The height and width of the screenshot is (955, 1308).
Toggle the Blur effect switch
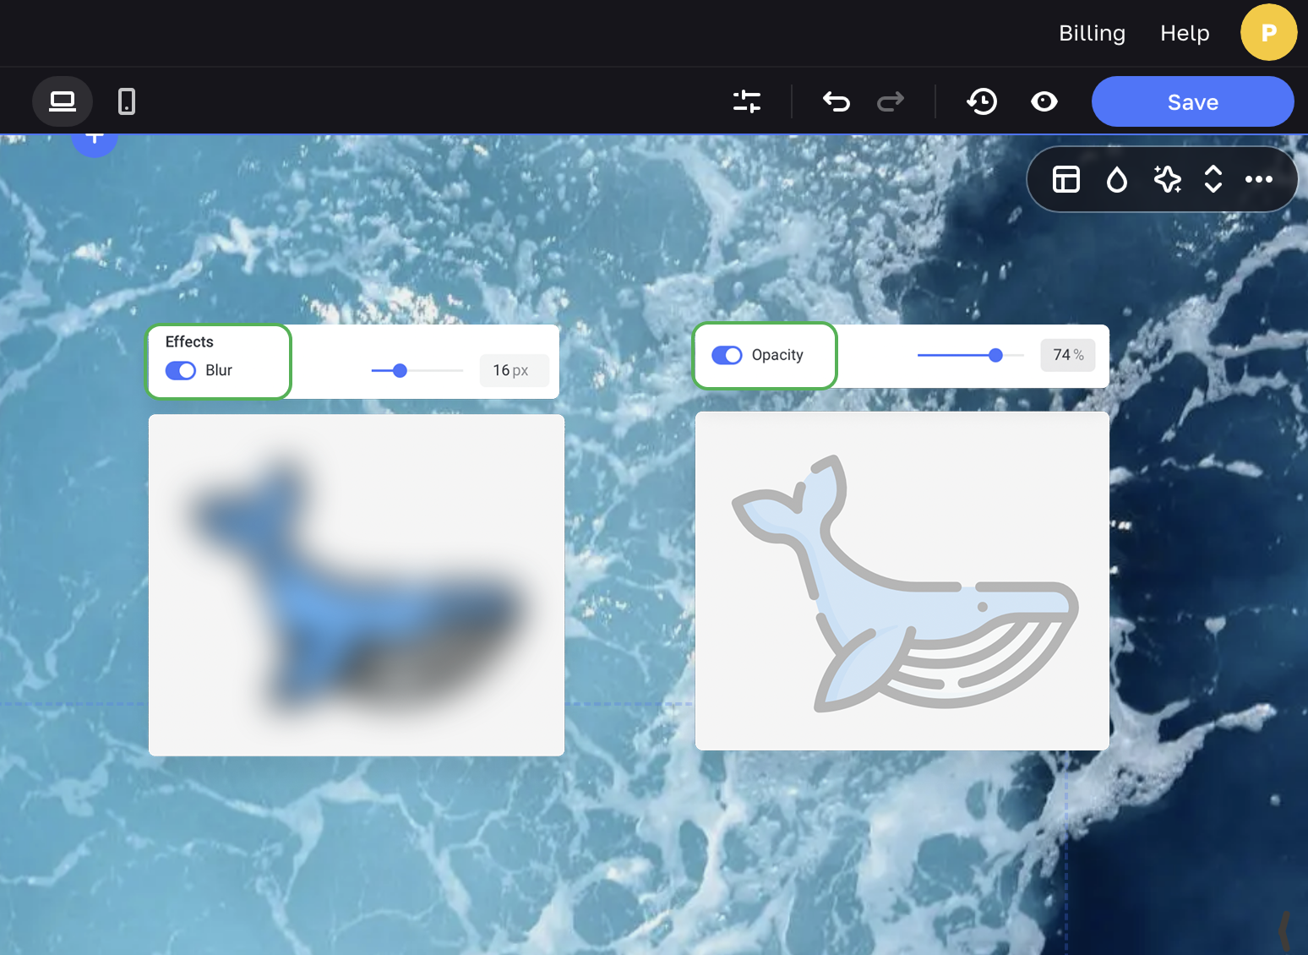(x=181, y=370)
